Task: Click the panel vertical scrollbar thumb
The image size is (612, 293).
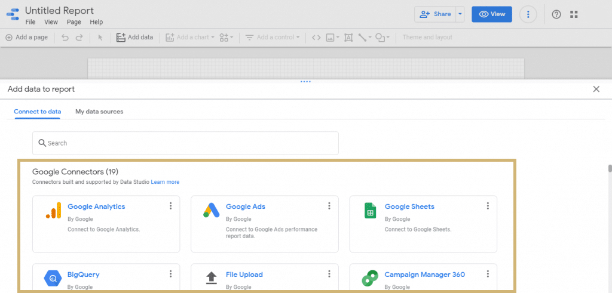Action: [x=610, y=168]
